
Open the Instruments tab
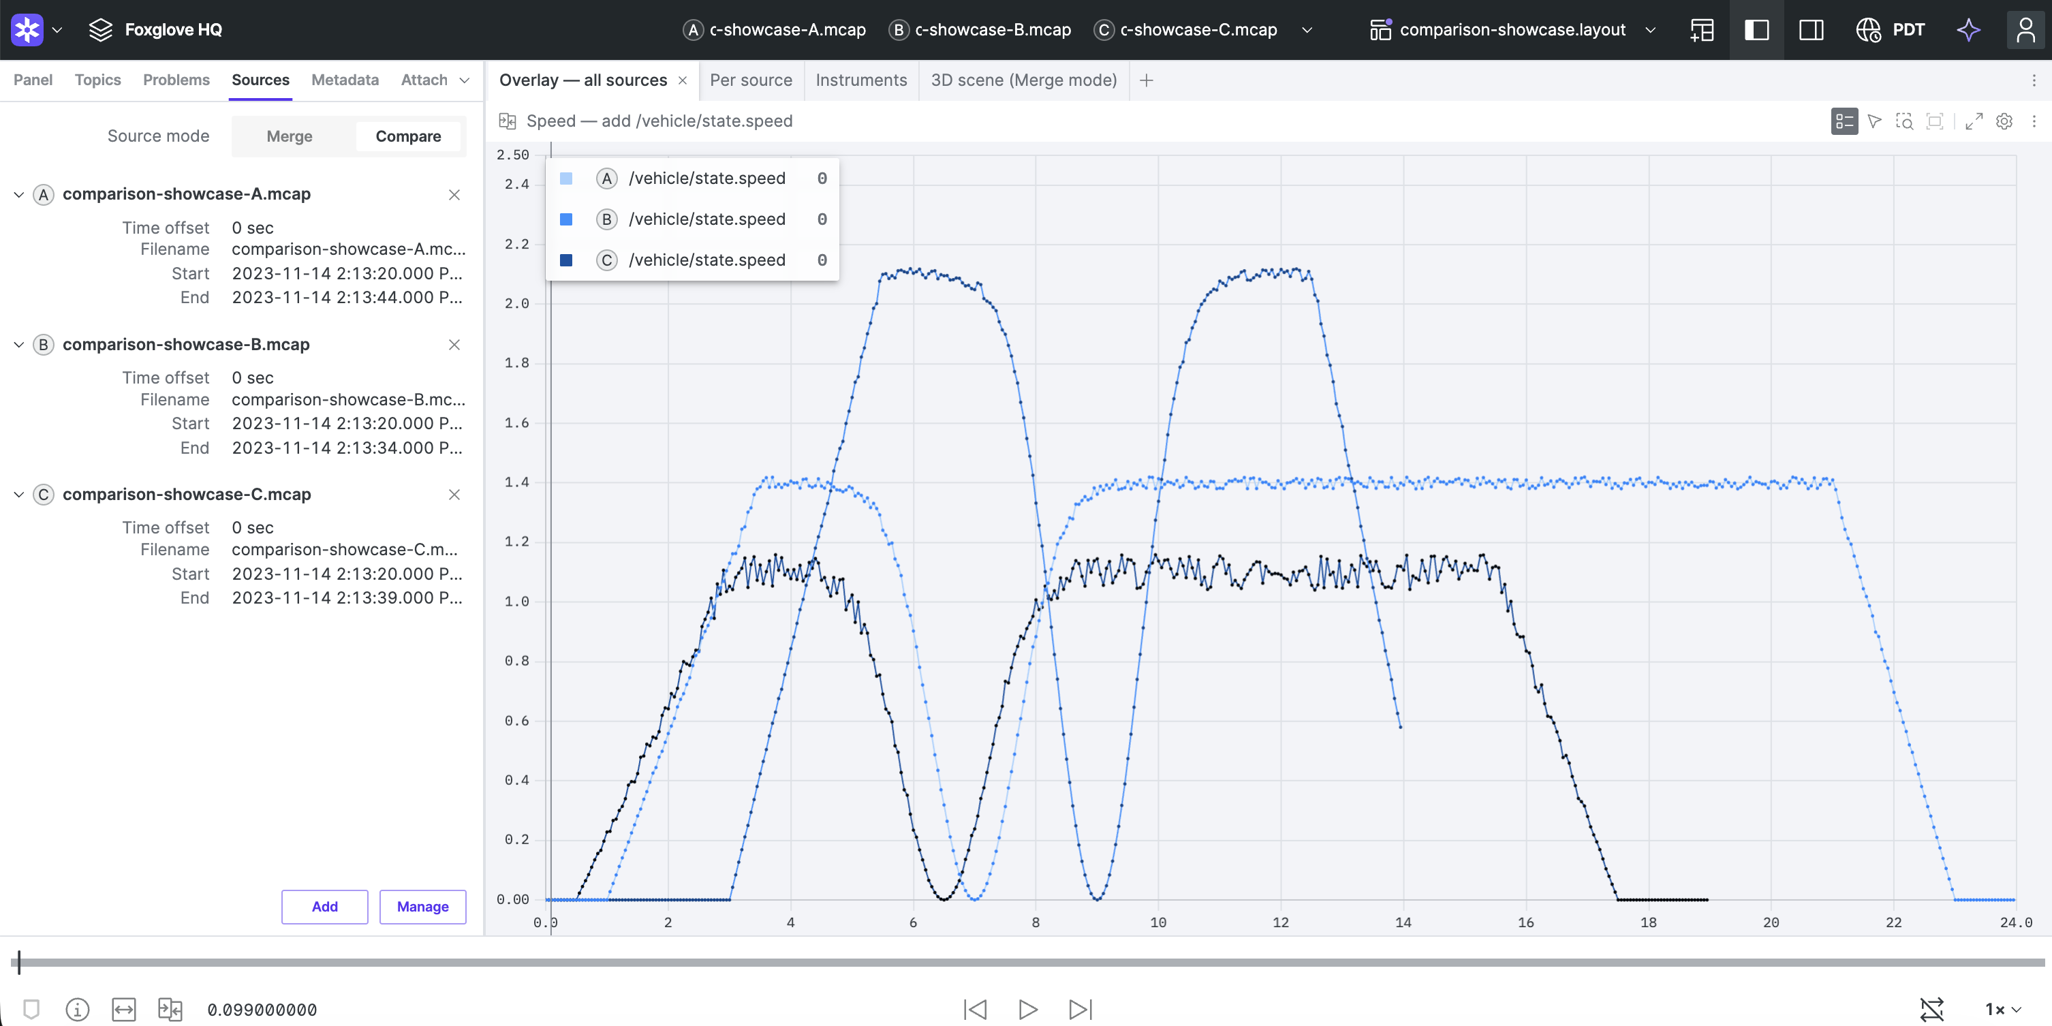(861, 80)
